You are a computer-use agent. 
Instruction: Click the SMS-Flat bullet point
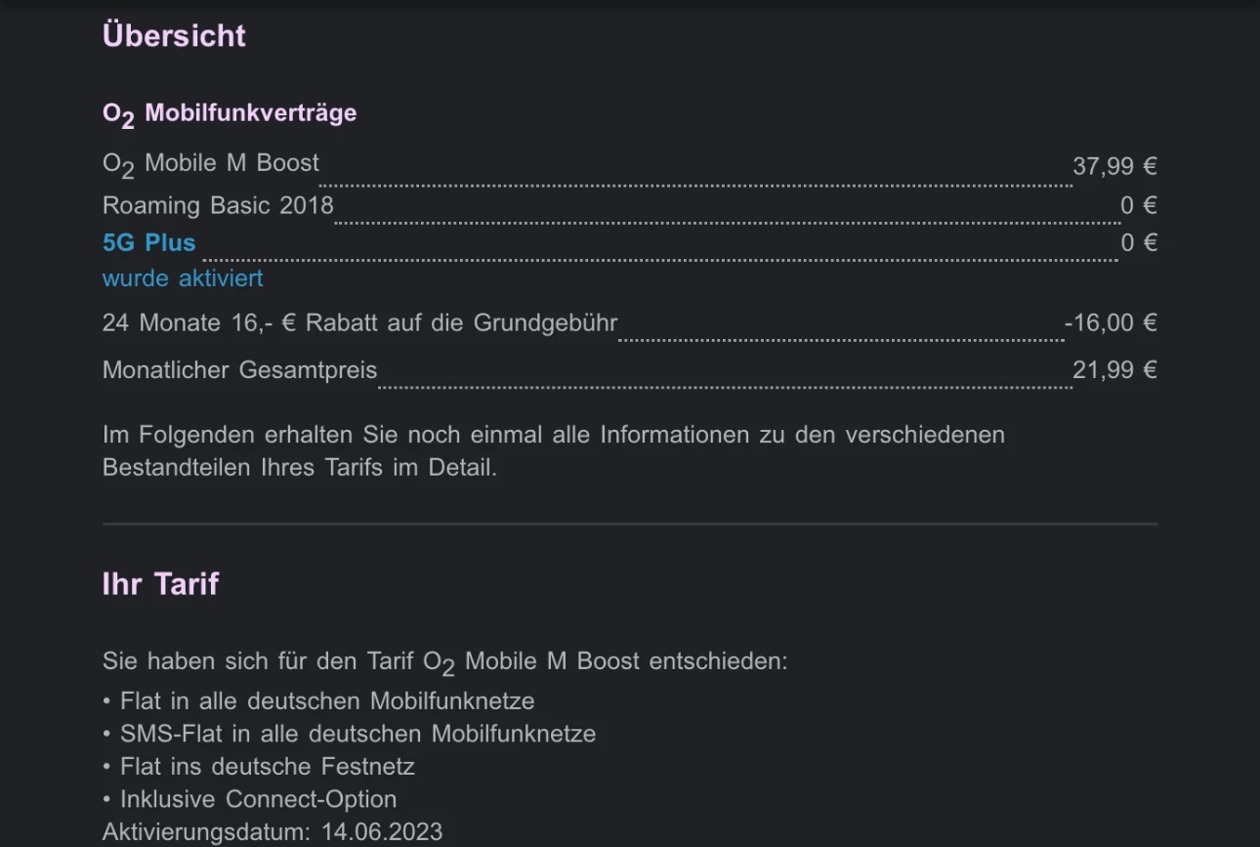click(349, 734)
